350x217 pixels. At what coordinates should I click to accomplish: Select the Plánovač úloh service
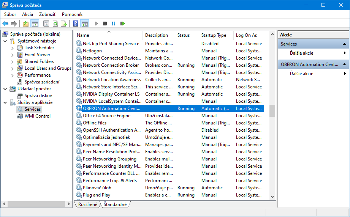tap(169, 188)
